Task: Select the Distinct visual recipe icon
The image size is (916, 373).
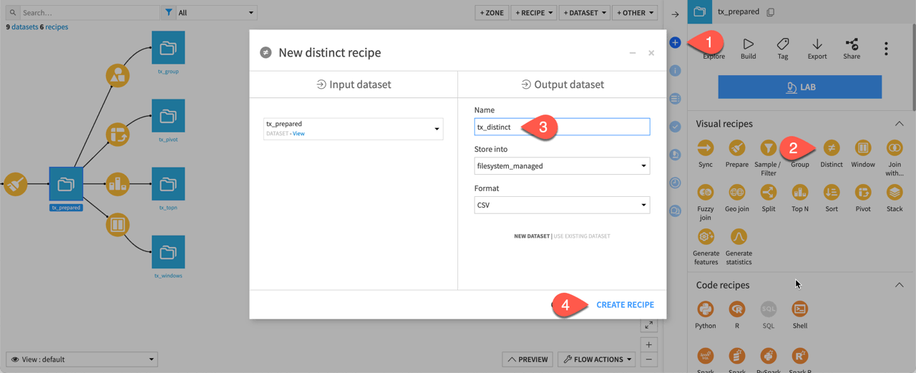Action: pos(831,148)
